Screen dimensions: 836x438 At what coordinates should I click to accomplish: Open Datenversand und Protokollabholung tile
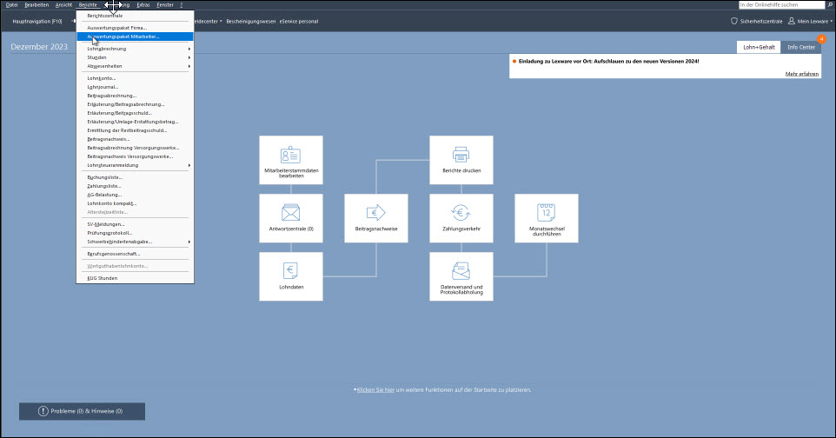coord(461,275)
